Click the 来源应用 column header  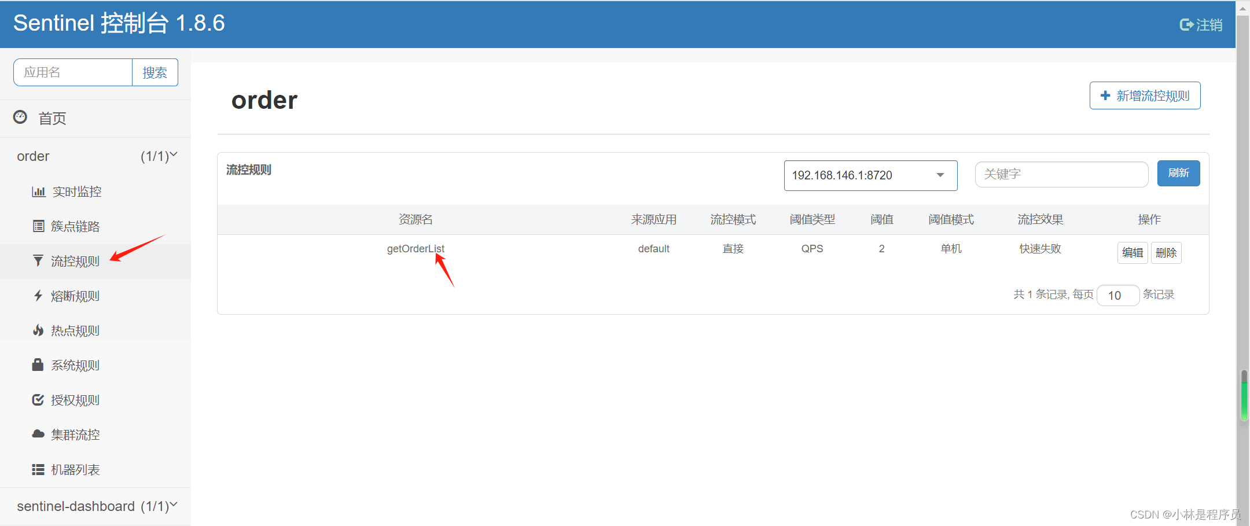653,219
